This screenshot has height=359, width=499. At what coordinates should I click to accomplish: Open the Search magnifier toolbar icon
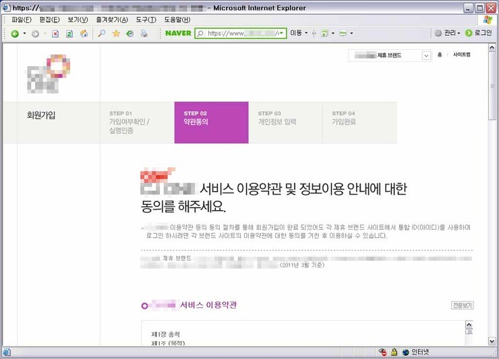[x=102, y=33]
